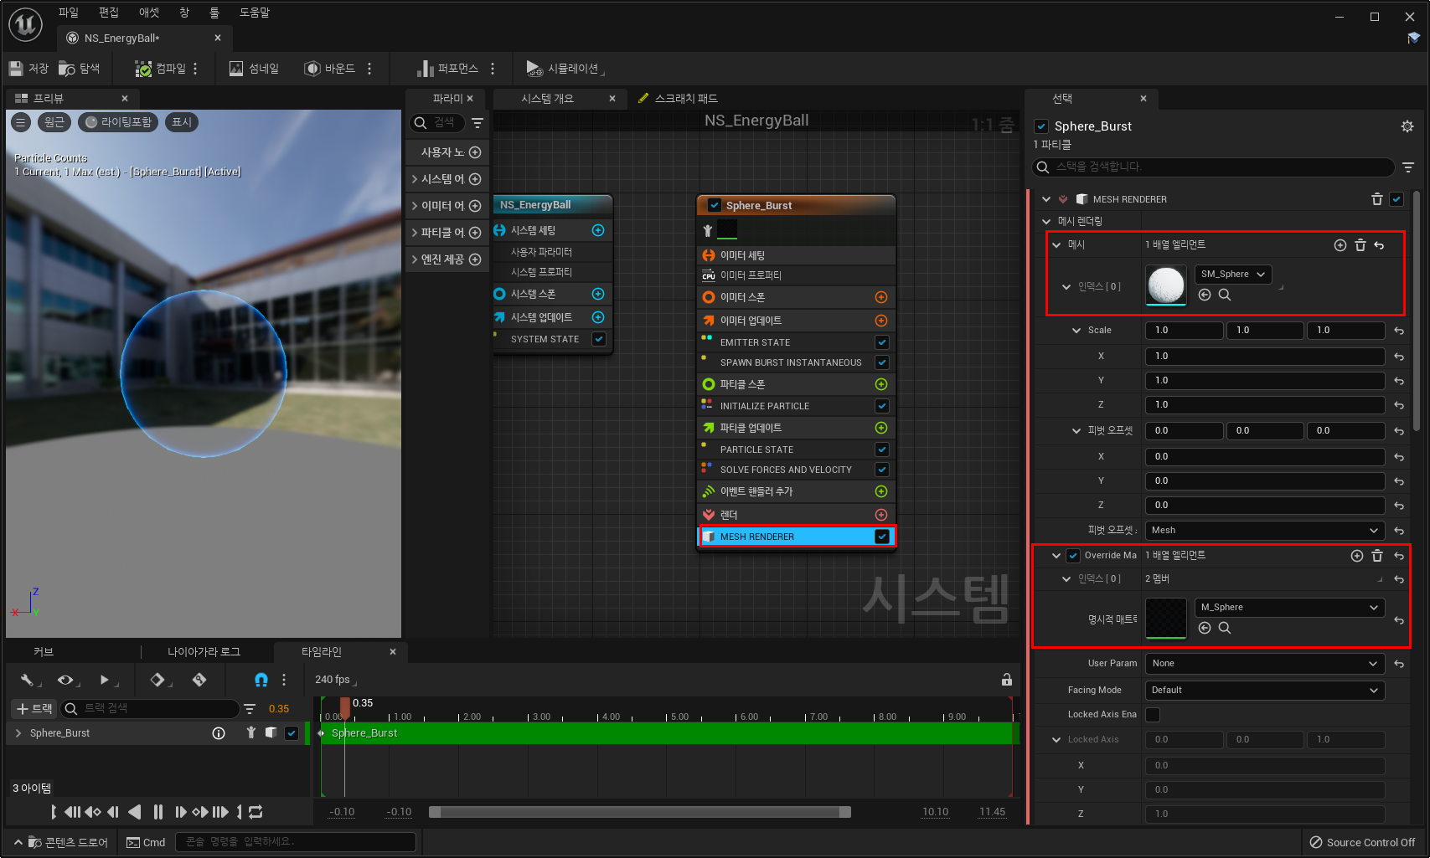The image size is (1430, 858).
Task: Switch to 커브 curve tab
Action: coord(44,652)
